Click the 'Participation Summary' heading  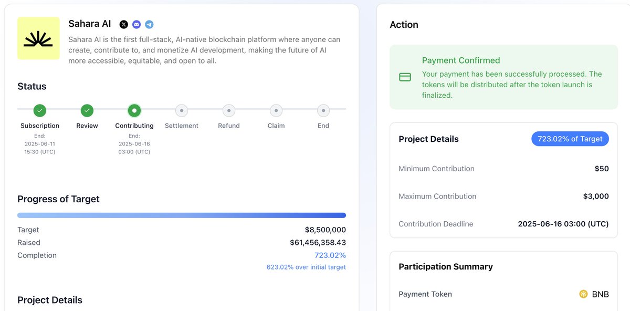click(446, 267)
